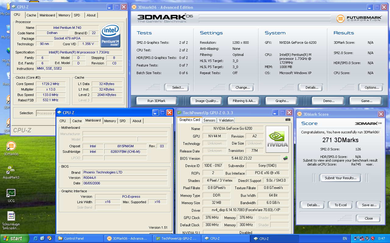Open About tab in the CPU-Z mainboard window
This screenshot has width=390, height=243.
pyautogui.click(x=136, y=121)
